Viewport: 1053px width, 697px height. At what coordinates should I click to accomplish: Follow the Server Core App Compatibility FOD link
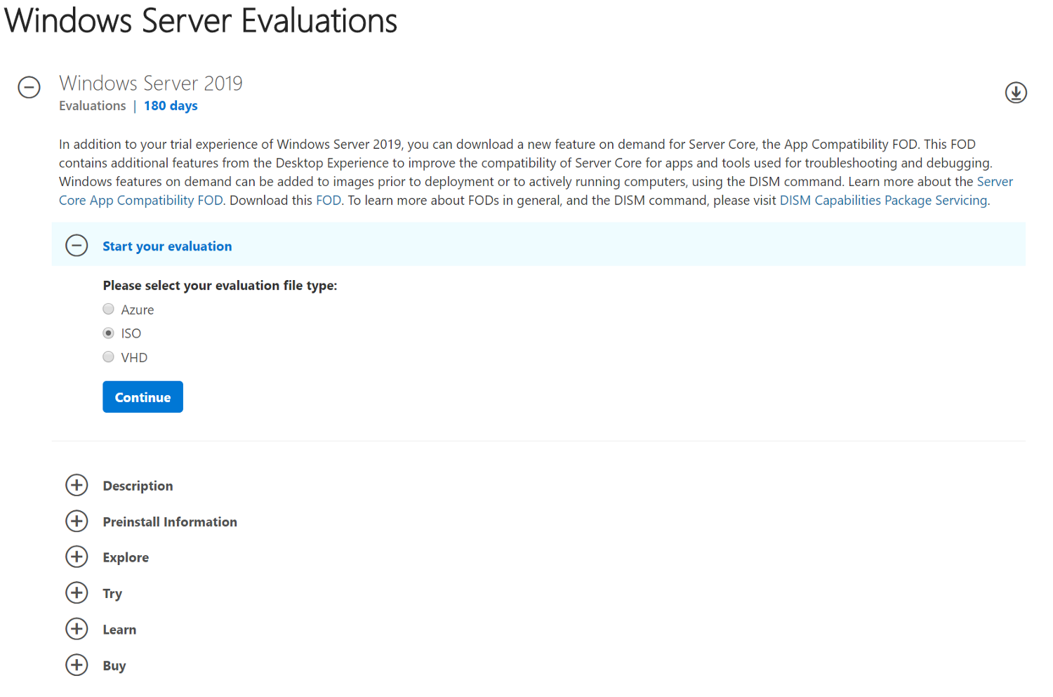coord(140,201)
